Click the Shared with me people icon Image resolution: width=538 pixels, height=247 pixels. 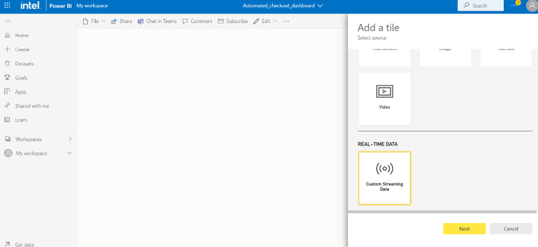pyautogui.click(x=7, y=106)
